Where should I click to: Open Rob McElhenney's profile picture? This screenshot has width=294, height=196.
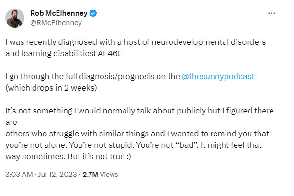tap(15, 18)
